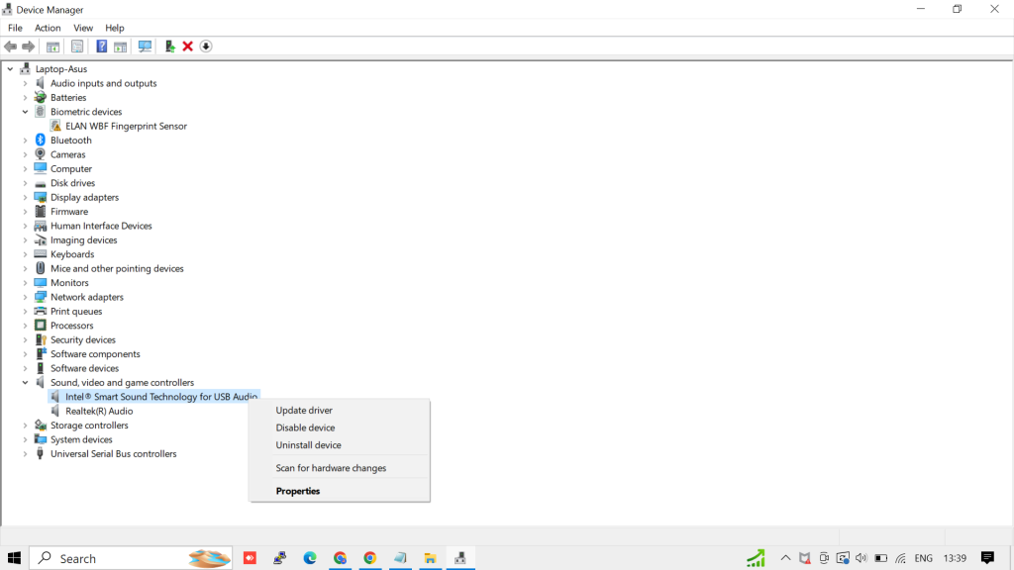This screenshot has height=570, width=1014.
Task: Click the down-arrow Disable device toolbar icon
Action: click(206, 47)
